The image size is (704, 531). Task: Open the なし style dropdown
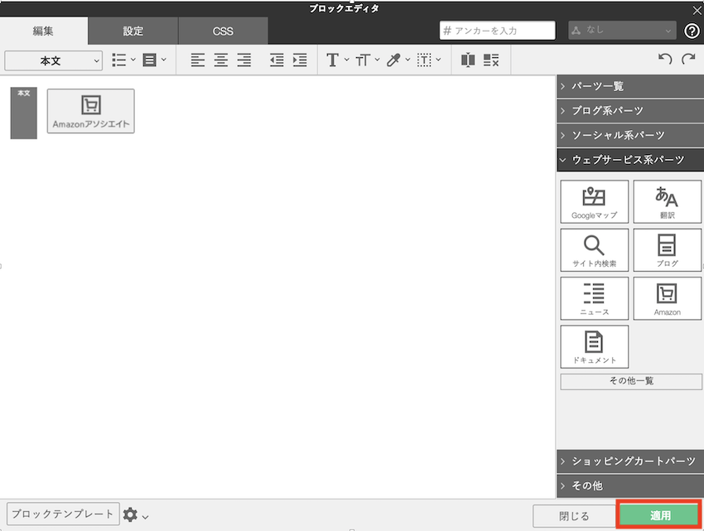pos(622,31)
